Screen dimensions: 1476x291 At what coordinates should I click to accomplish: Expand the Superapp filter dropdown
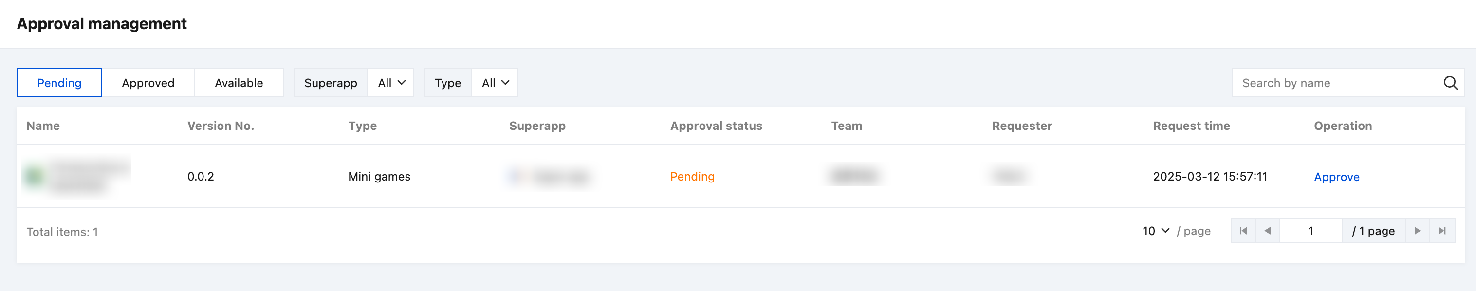tap(391, 83)
